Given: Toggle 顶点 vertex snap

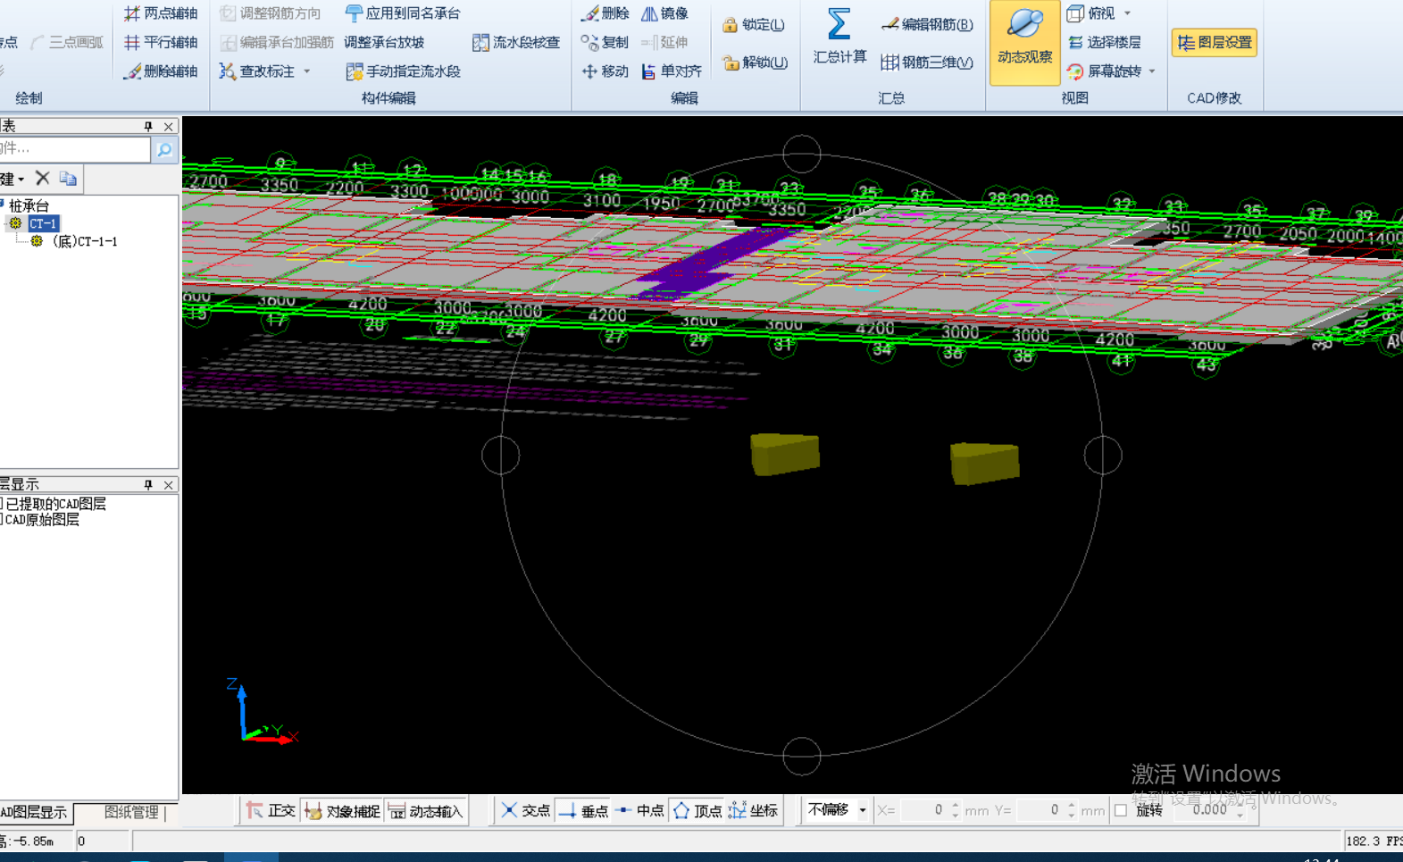Looking at the screenshot, I should 697,810.
